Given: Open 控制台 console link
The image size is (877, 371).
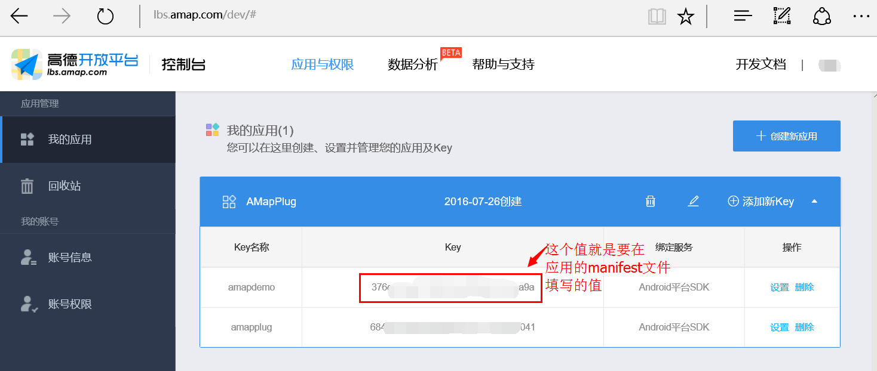Looking at the screenshot, I should pyautogui.click(x=183, y=64).
